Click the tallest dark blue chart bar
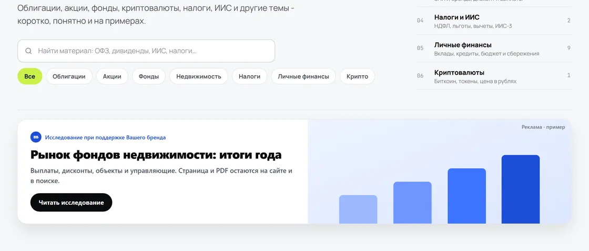The width and height of the screenshot is (589, 251). click(x=521, y=189)
